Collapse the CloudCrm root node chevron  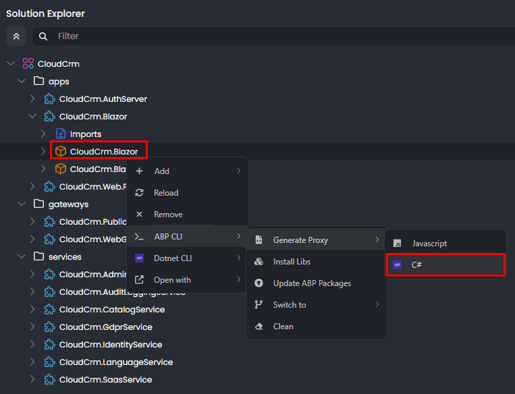(10, 63)
